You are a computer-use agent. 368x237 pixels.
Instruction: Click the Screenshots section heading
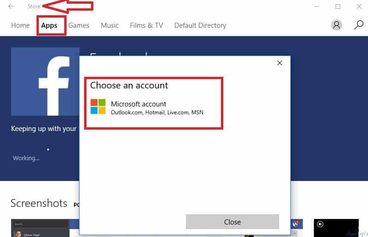tap(39, 203)
